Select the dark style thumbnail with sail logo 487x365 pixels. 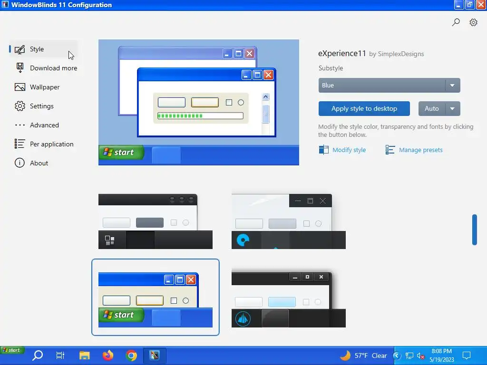coord(289,299)
